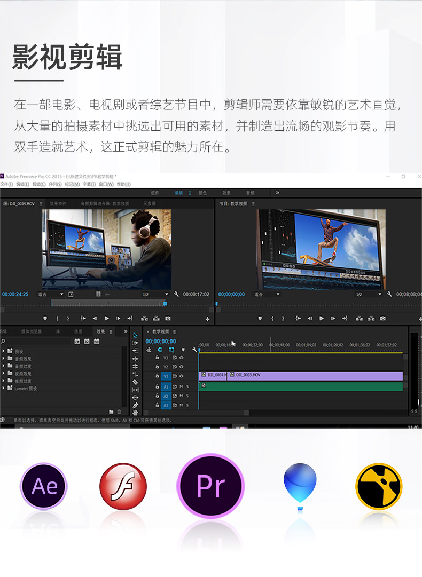
Task: Expand the 预设 effects folder
Action: pyautogui.click(x=3, y=351)
